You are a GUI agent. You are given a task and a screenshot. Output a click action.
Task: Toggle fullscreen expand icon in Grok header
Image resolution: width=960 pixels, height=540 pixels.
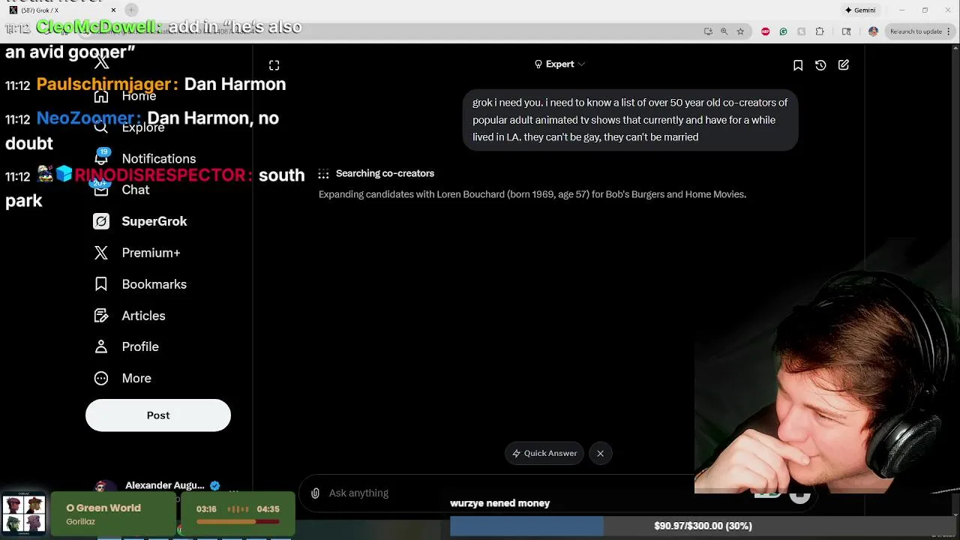click(274, 65)
